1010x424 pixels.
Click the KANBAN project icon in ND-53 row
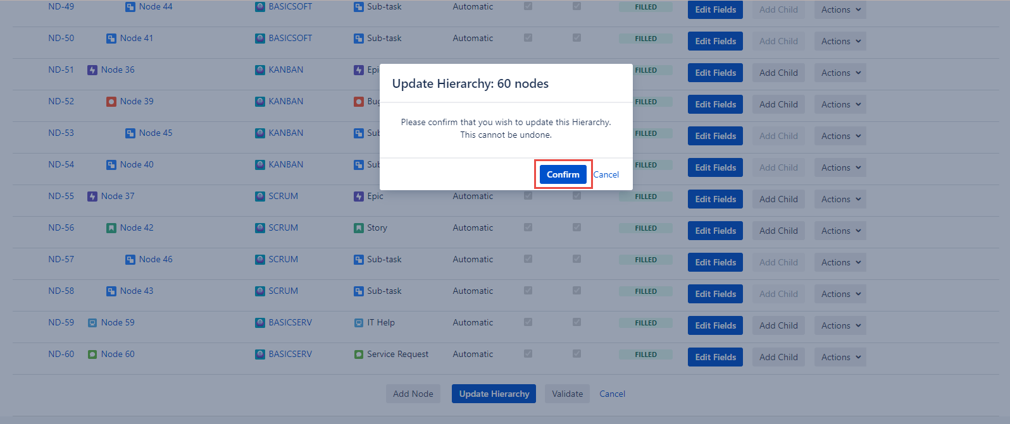pyautogui.click(x=260, y=133)
